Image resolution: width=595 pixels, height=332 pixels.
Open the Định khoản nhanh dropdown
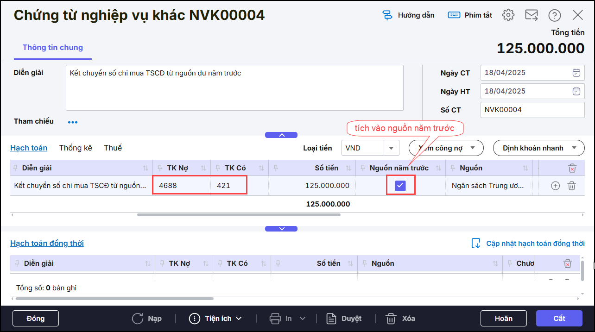pyautogui.click(x=574, y=148)
